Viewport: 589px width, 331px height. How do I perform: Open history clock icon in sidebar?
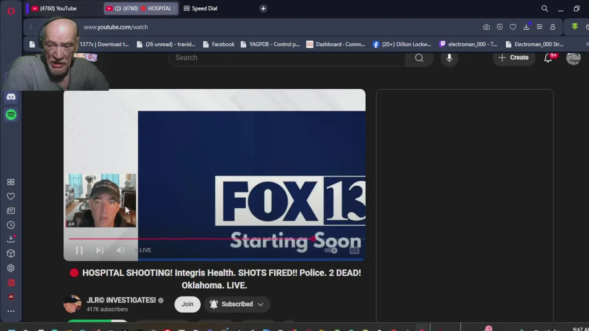pyautogui.click(x=11, y=225)
